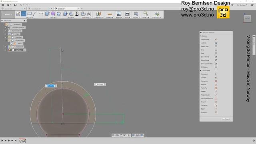
Task: Enable the 3D Sketch checkbox
Action: pyautogui.click(x=216, y=67)
